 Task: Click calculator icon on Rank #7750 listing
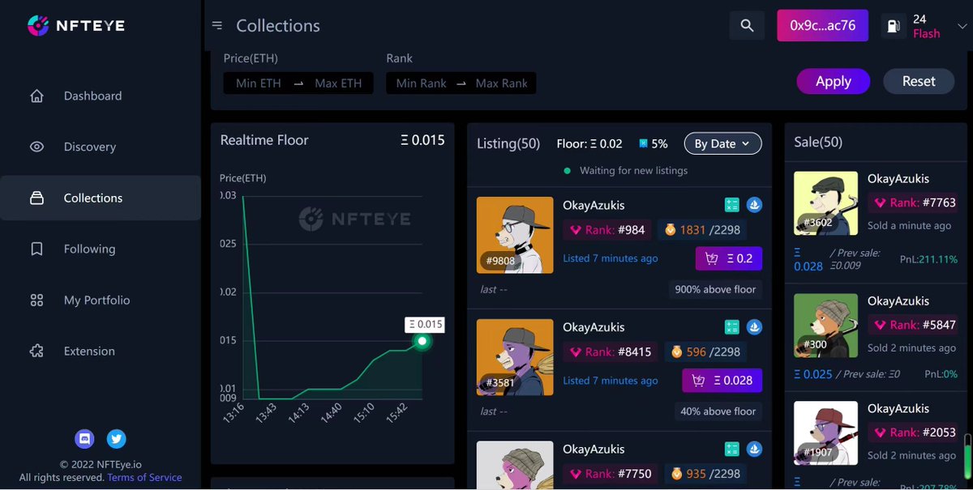732,449
